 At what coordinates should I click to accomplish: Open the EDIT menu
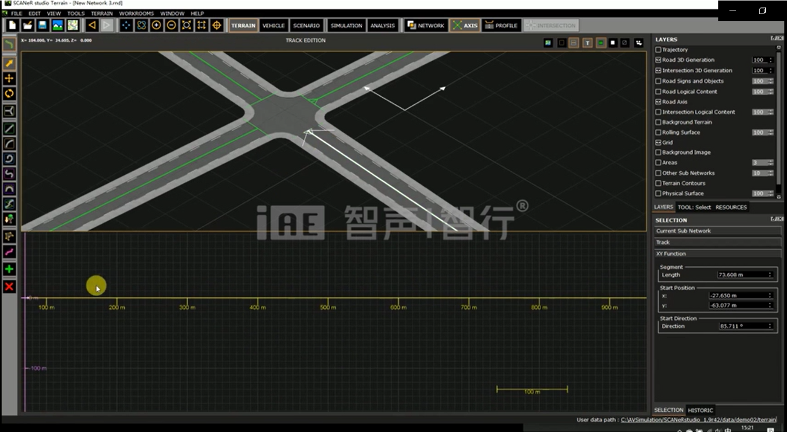pyautogui.click(x=34, y=14)
